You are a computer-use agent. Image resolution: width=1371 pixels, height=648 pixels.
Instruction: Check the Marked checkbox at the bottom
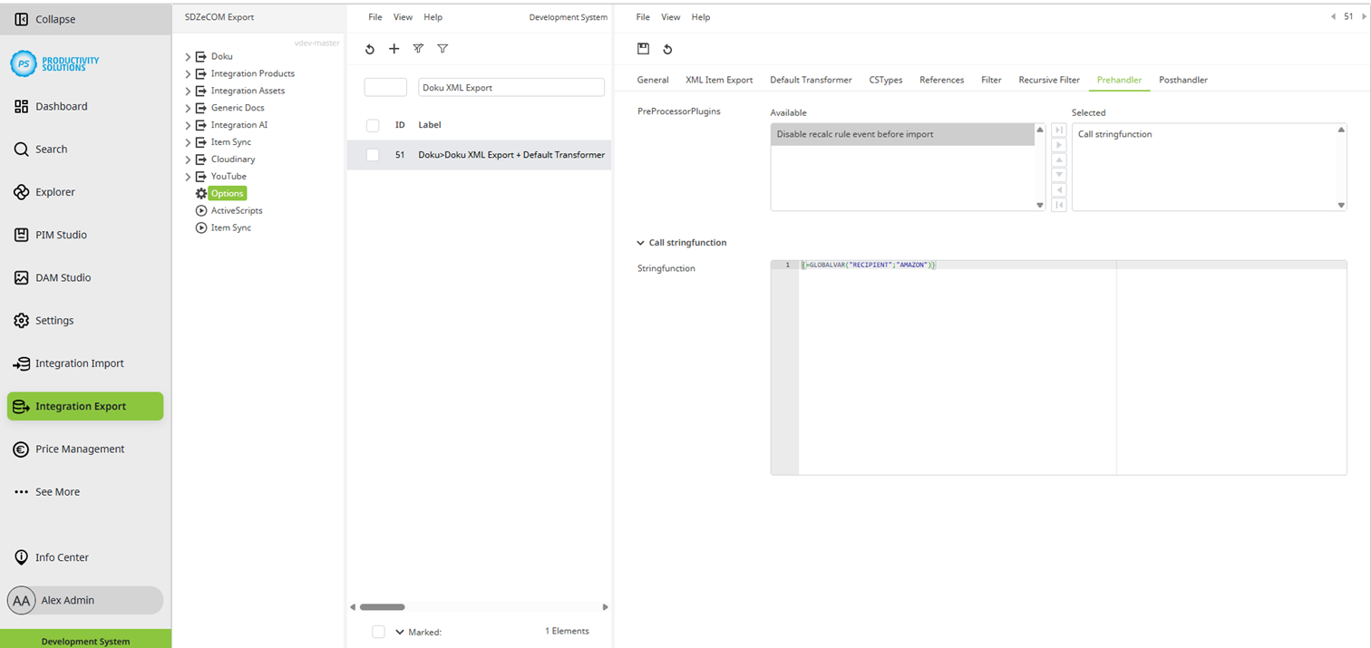pyautogui.click(x=378, y=632)
